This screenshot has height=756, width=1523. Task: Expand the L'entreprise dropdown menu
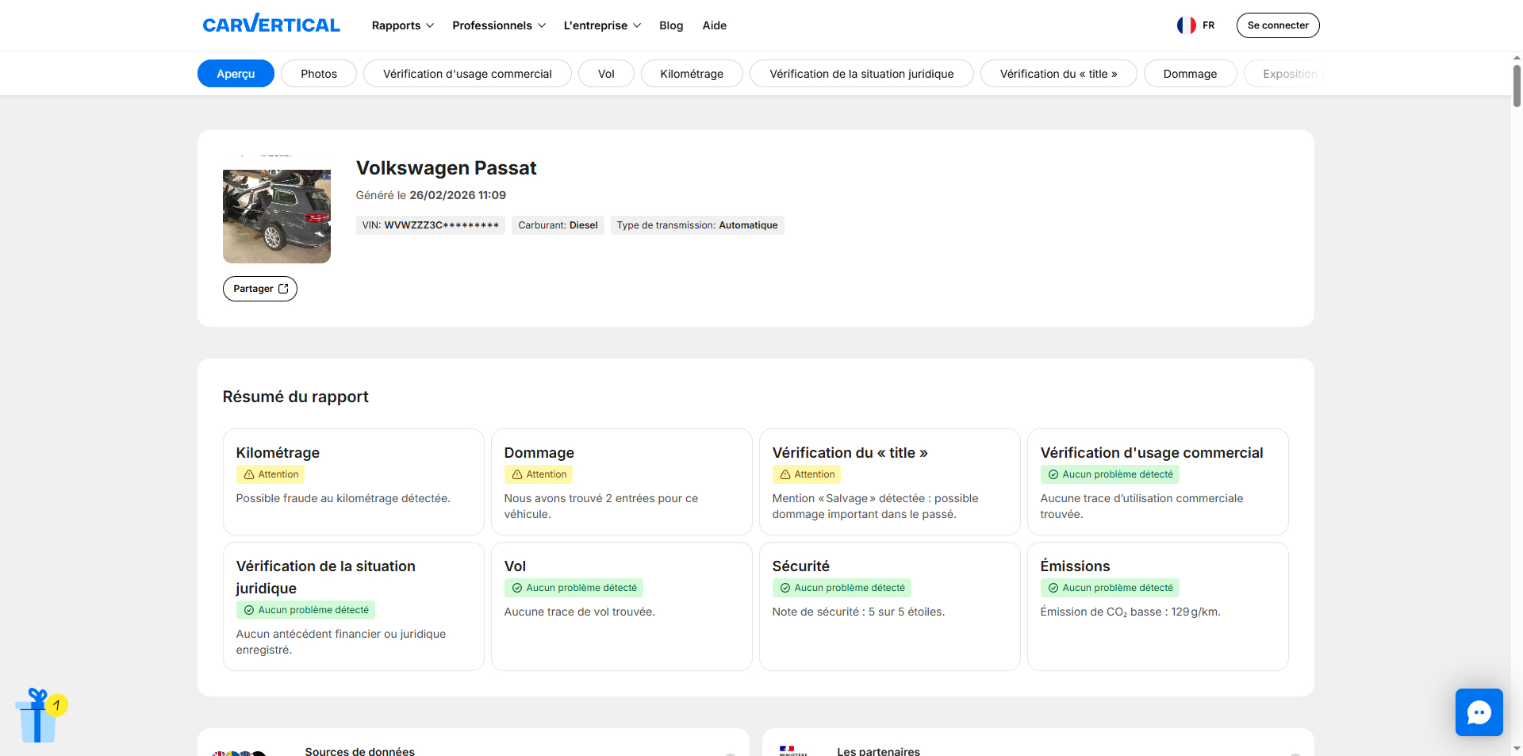602,25
